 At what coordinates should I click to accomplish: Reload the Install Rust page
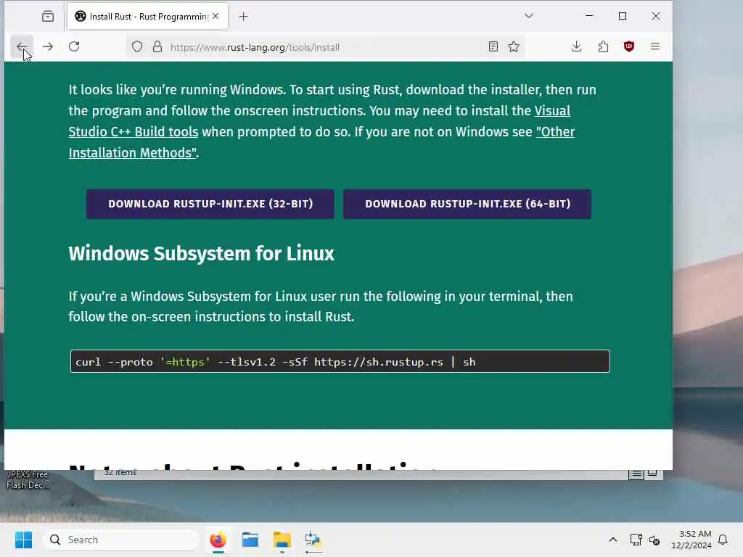coord(74,46)
